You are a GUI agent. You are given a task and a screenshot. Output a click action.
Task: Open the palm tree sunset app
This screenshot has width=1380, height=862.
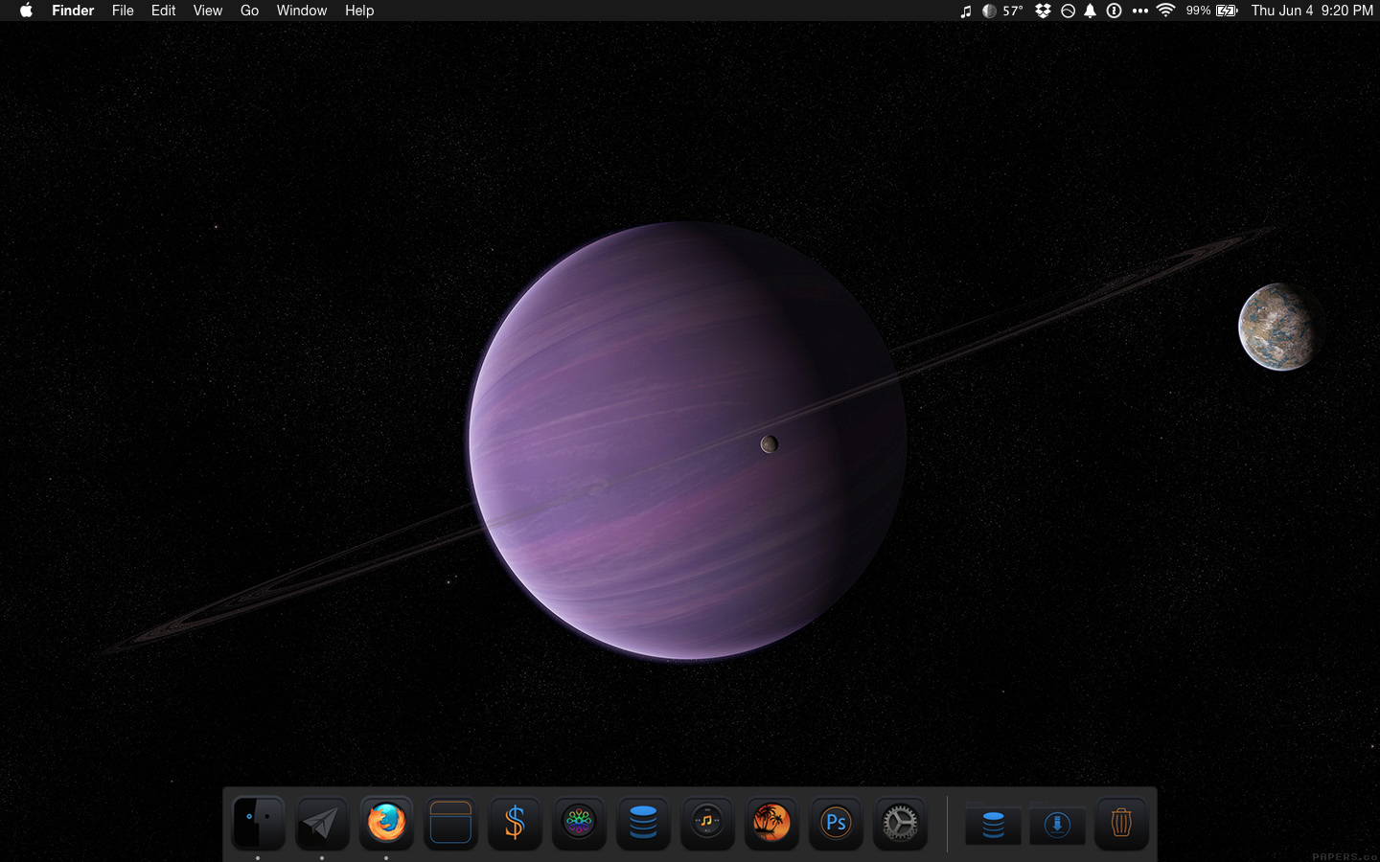click(771, 823)
